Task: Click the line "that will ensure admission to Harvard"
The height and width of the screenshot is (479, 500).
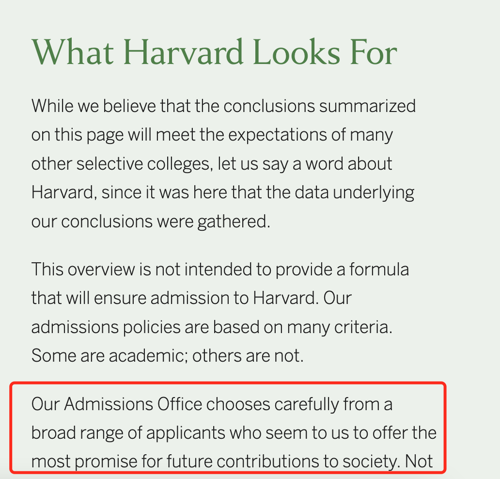Action: [191, 298]
